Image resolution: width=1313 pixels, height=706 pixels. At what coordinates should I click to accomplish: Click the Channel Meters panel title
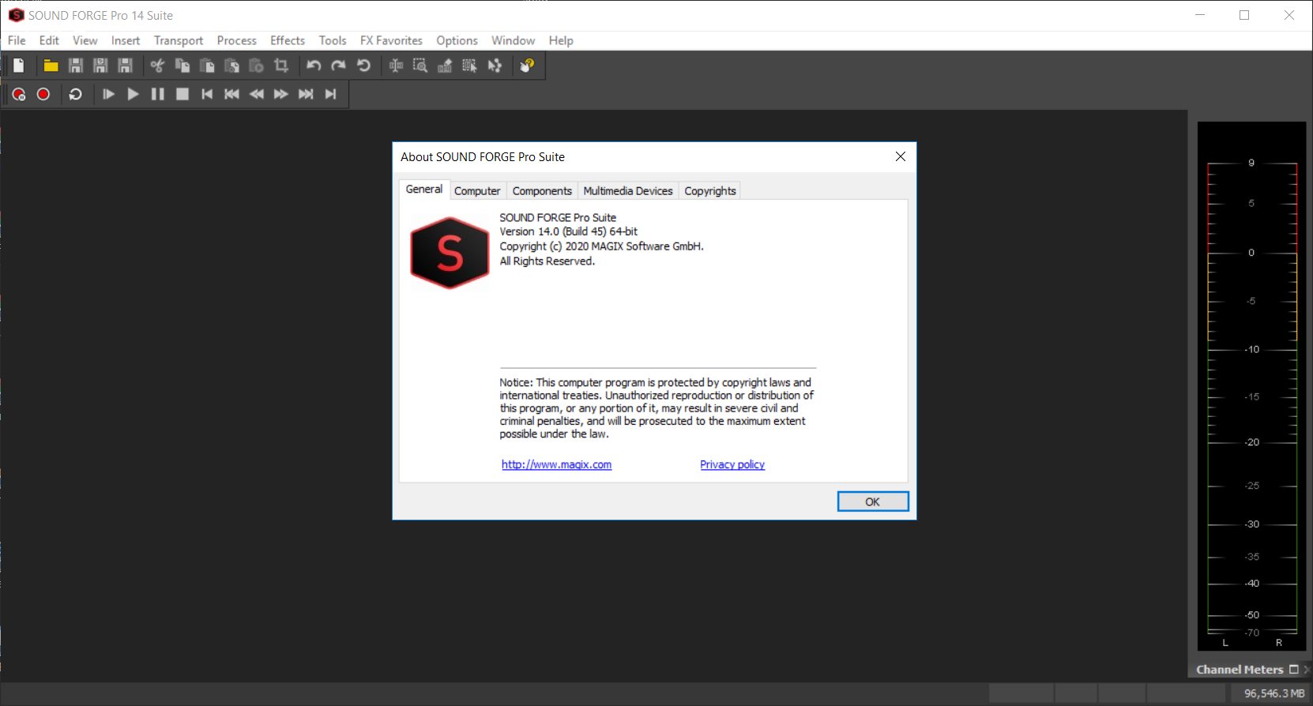point(1240,670)
